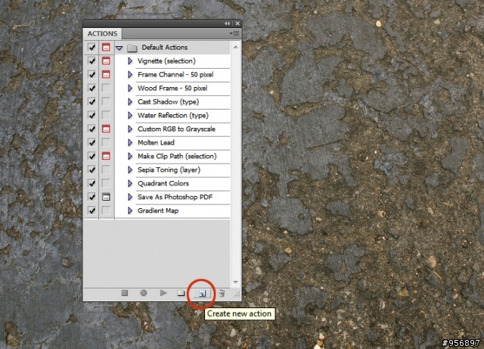Viewport: 484px width, 349px height.
Task: Uncheck the Quadrant Colors checkmark
Action: (92, 183)
